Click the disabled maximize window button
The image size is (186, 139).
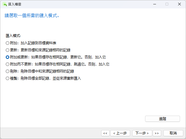tap(167, 4)
